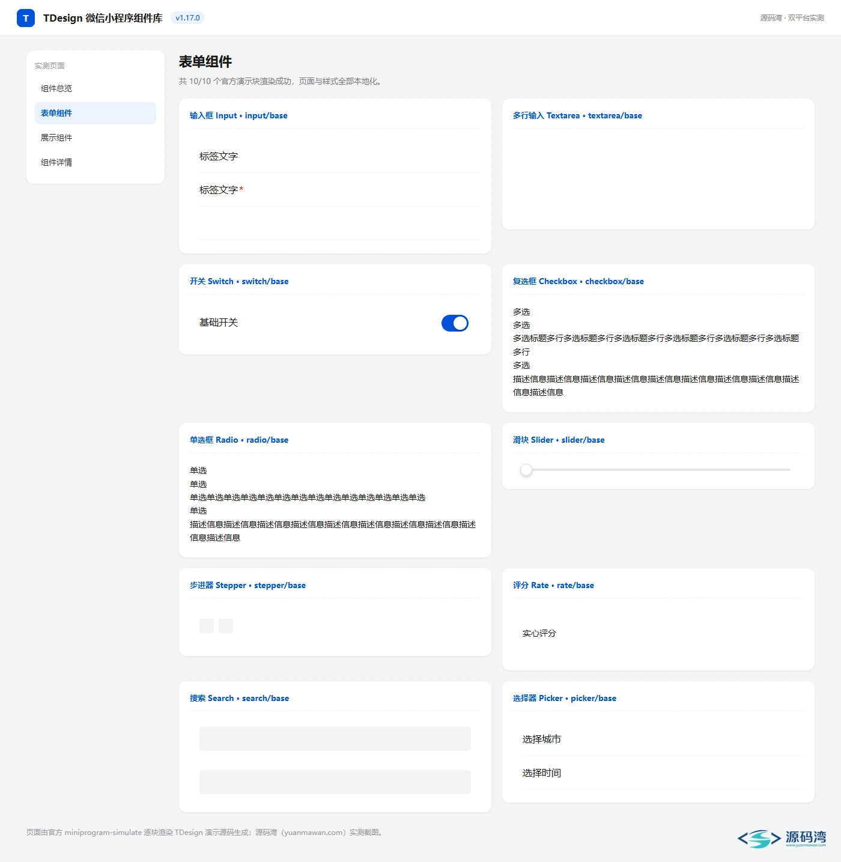Select the 描述信息 description in the Radio card
841x862 pixels.
click(x=333, y=531)
